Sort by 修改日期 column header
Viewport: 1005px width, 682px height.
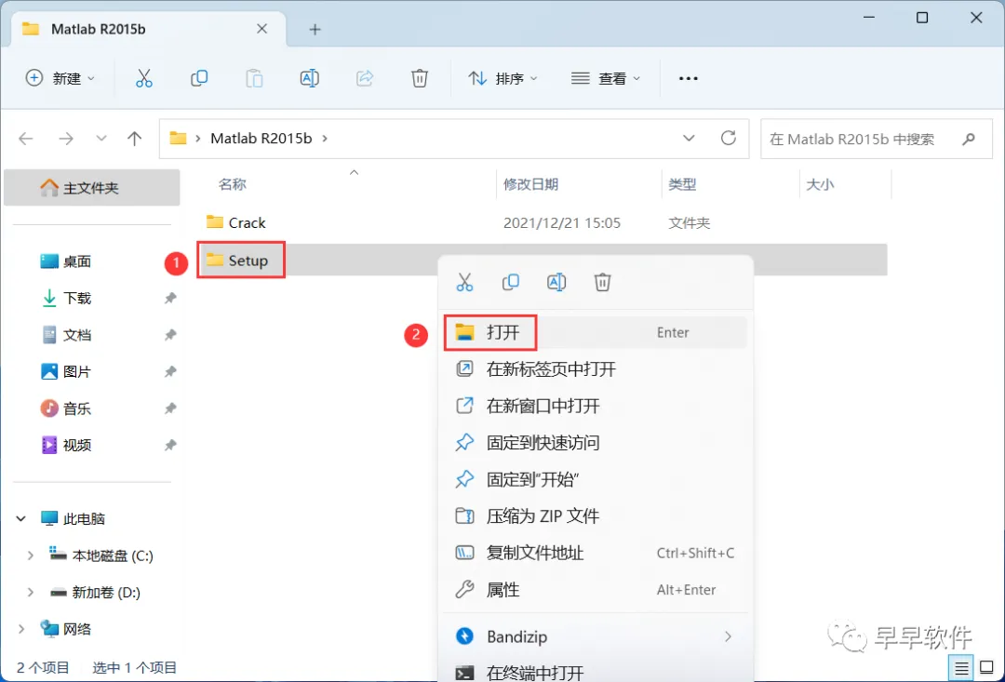[530, 184]
